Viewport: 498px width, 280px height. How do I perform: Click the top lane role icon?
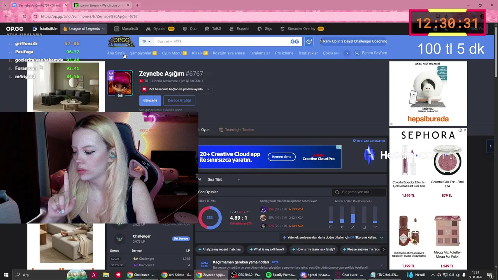(331, 227)
